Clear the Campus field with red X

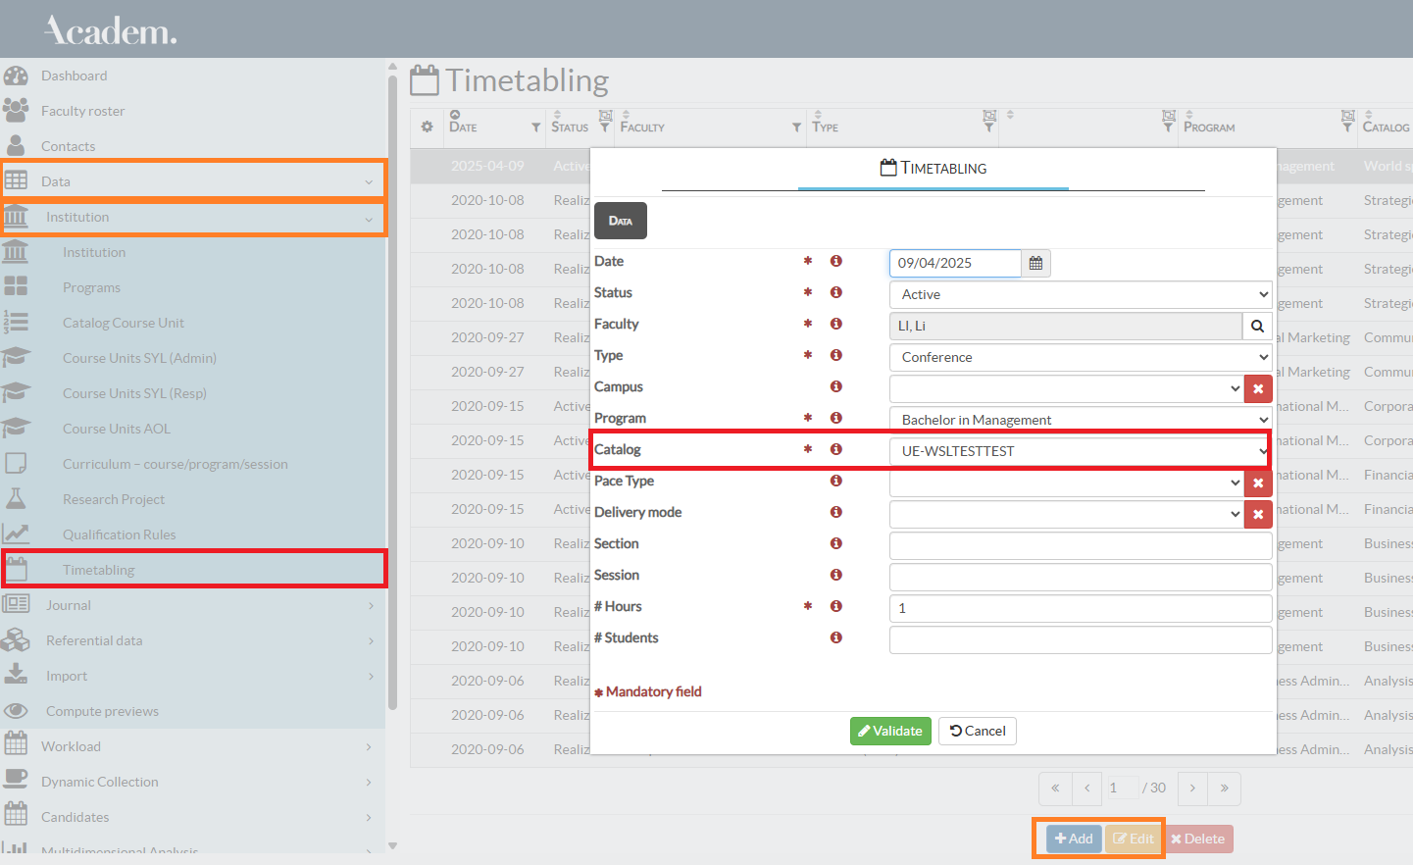1258,388
